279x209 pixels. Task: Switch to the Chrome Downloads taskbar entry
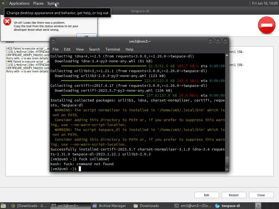pos(29,206)
